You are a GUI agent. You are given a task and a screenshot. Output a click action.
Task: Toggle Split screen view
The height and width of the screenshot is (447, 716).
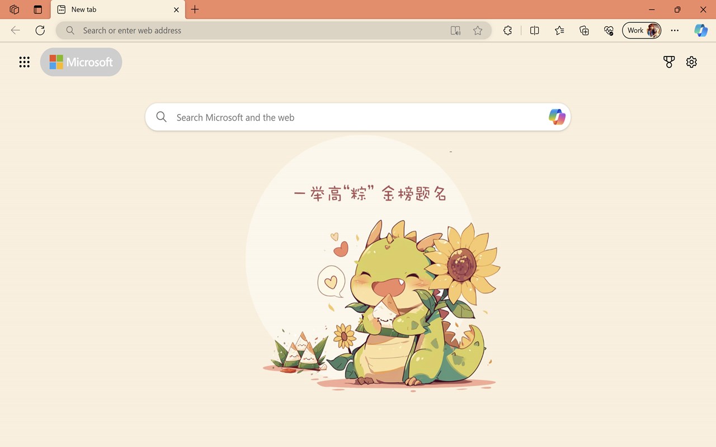click(x=535, y=31)
